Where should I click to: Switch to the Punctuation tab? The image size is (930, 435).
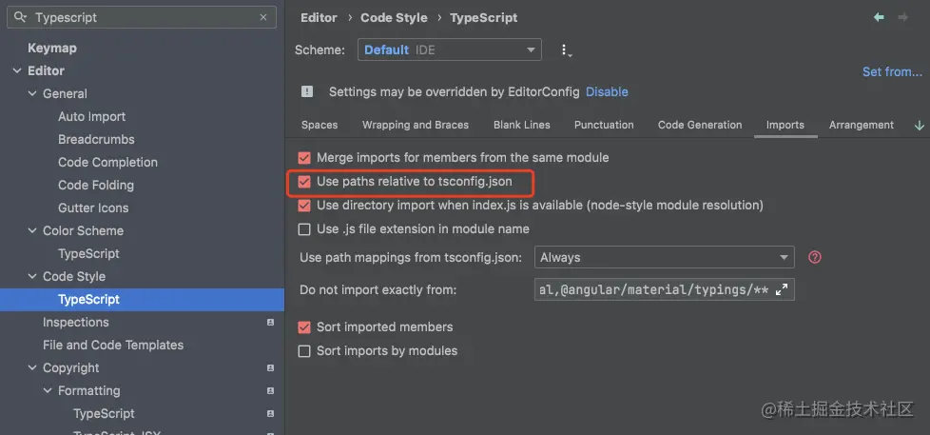point(604,125)
